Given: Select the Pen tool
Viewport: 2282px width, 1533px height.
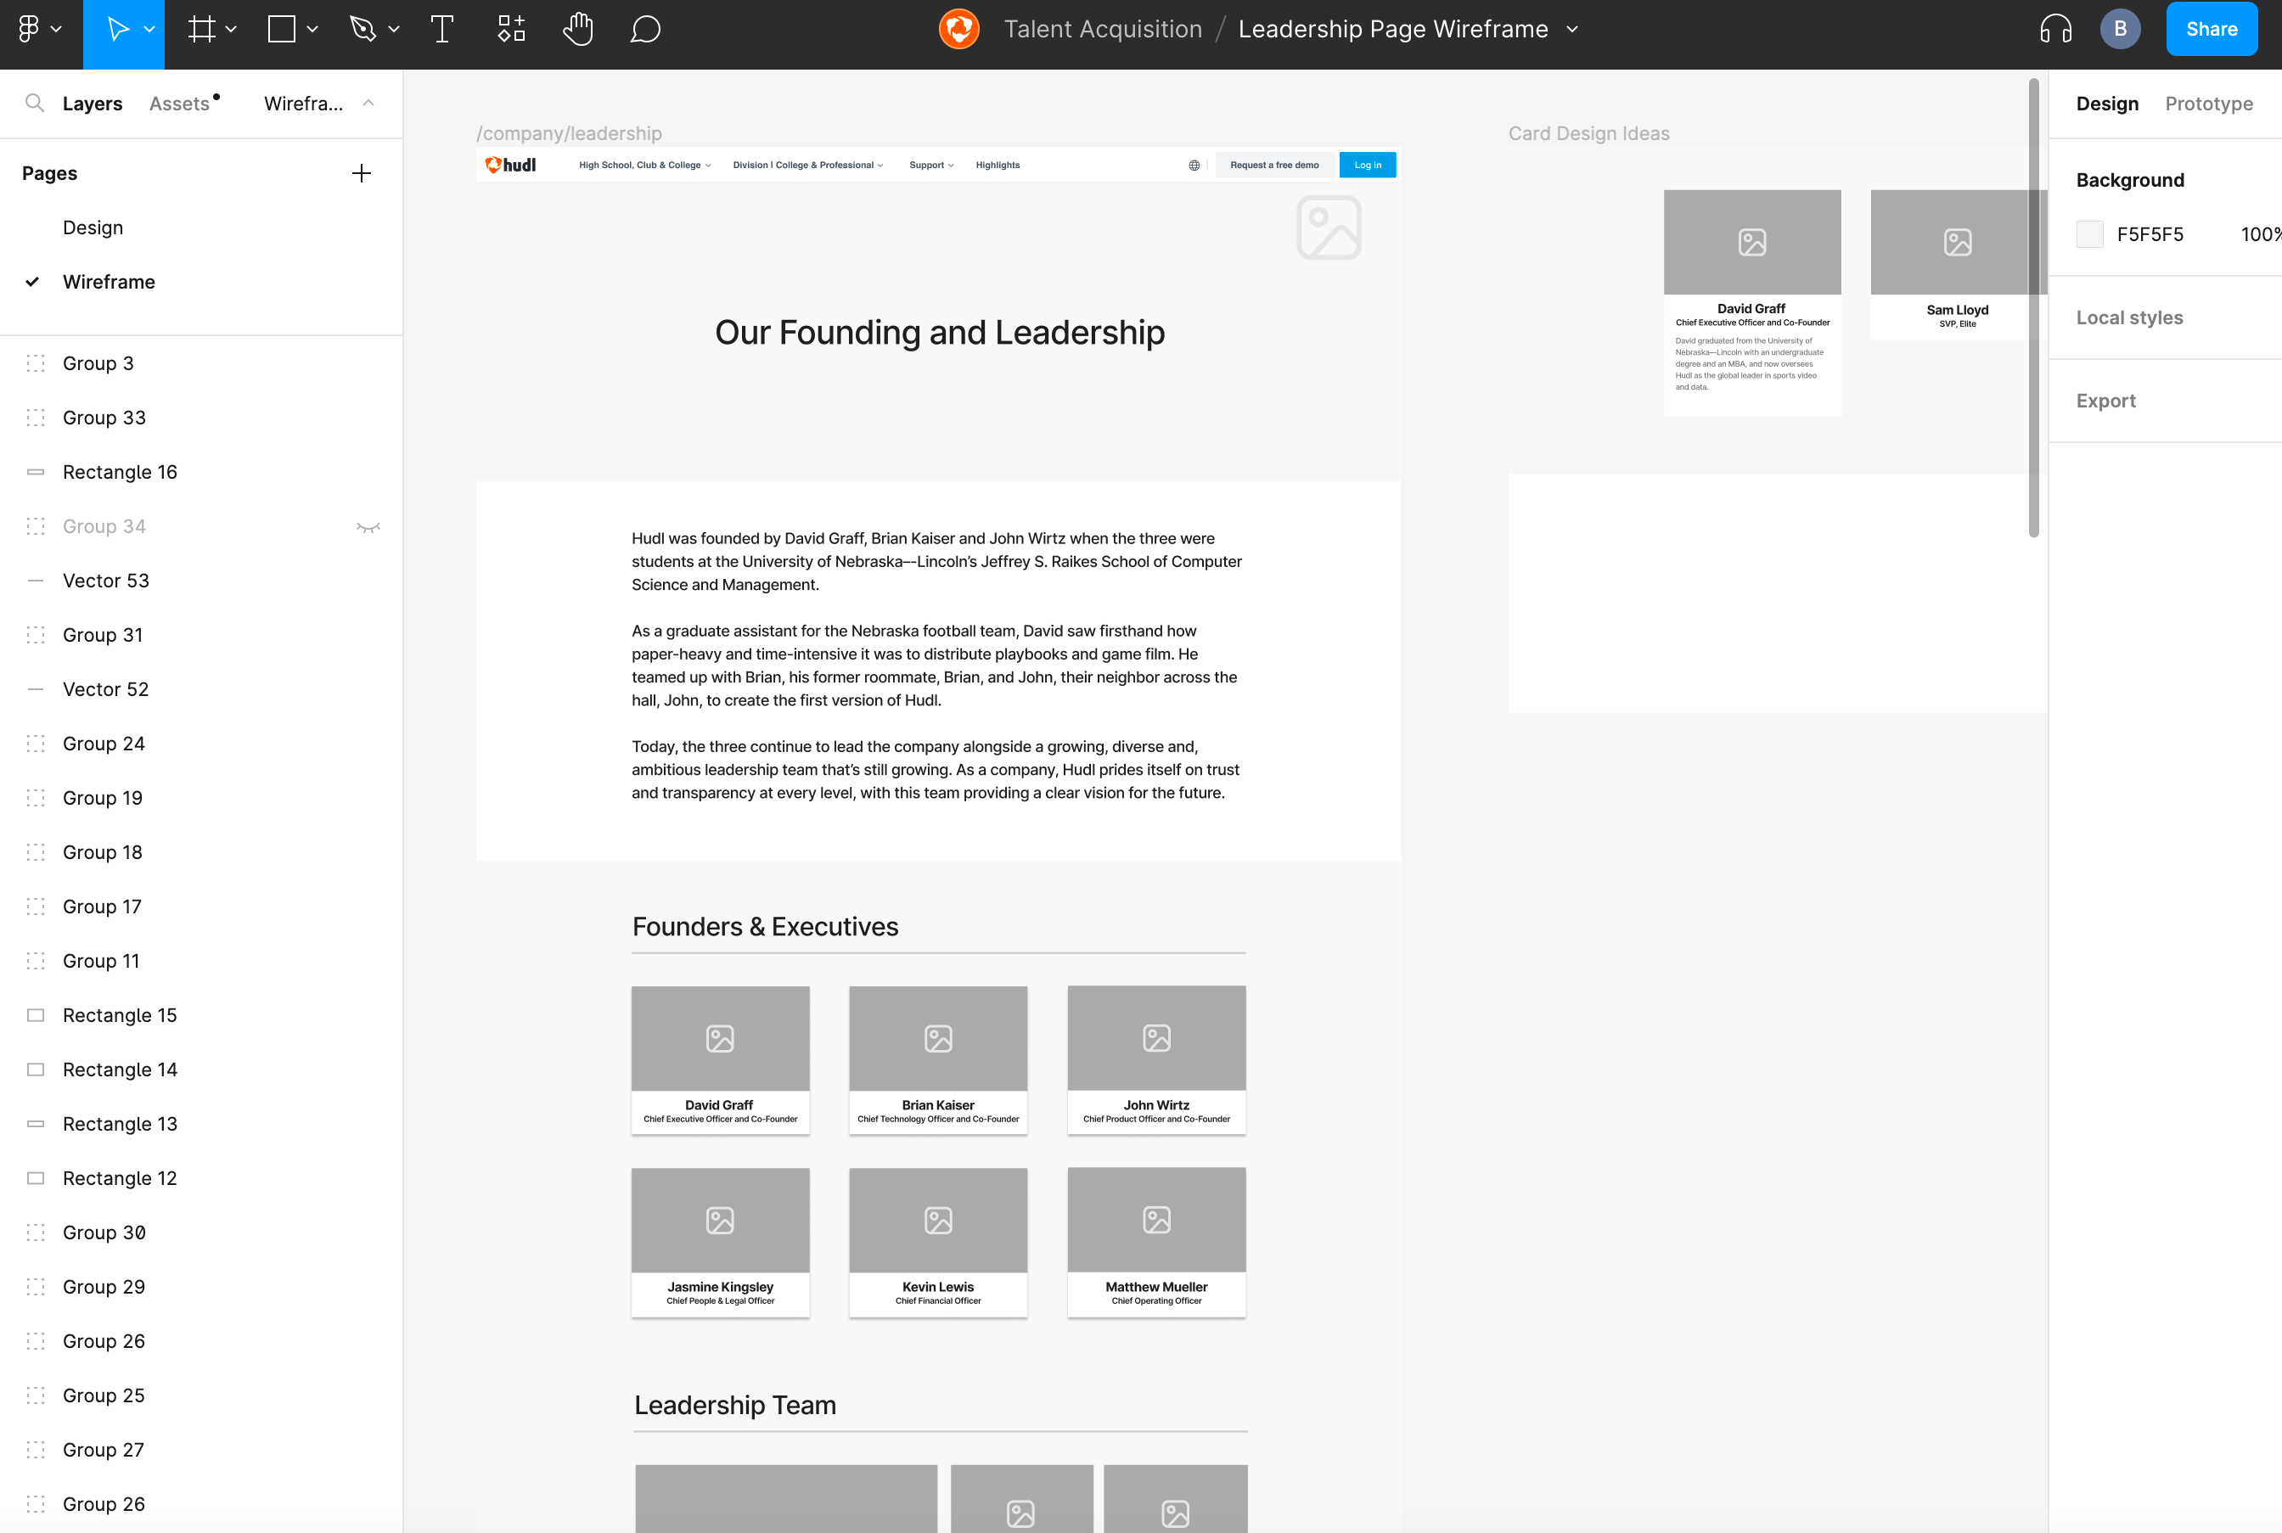Looking at the screenshot, I should 363,30.
